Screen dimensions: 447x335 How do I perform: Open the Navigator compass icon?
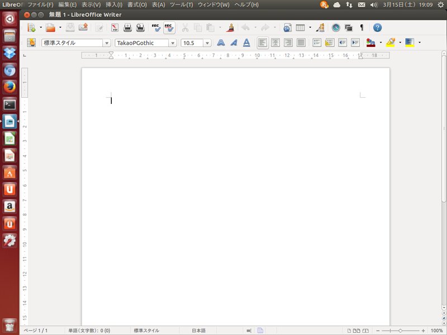tap(336, 27)
